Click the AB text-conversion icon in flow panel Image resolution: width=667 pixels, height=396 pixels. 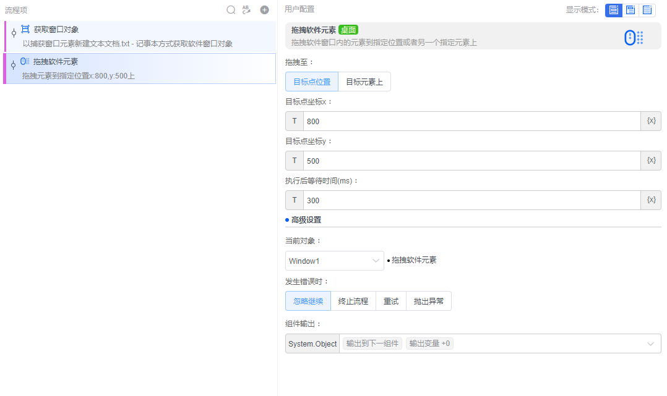[x=246, y=10]
